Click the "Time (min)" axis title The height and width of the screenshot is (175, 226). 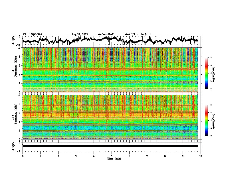click(x=114, y=159)
